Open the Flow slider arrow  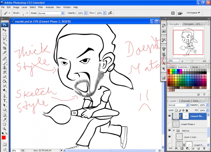click(104, 13)
